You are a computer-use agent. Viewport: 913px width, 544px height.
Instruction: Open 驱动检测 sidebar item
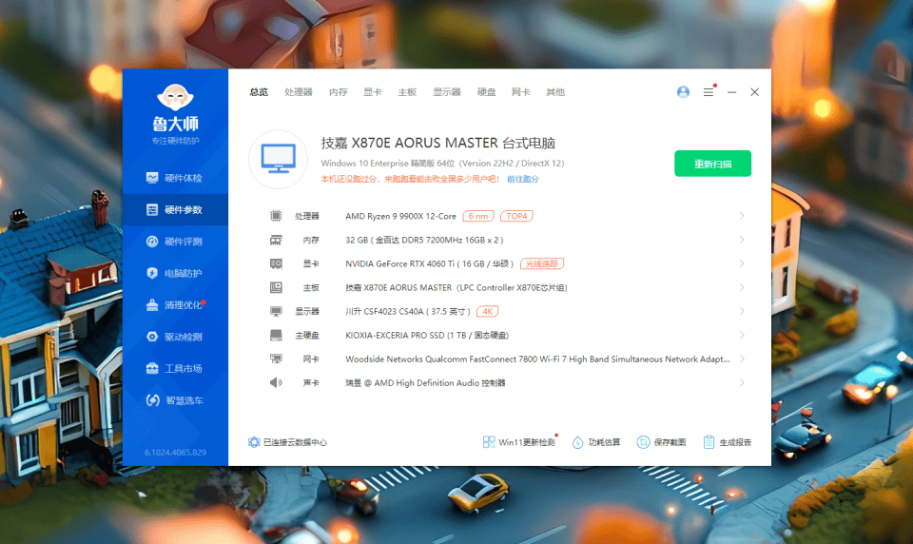coord(175,337)
